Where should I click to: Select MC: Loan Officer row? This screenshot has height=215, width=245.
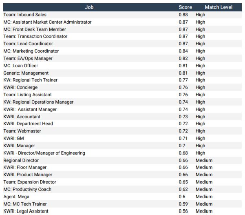(x=122, y=66)
